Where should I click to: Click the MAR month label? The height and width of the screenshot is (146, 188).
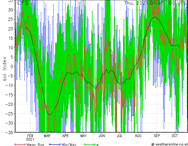tap(47, 136)
